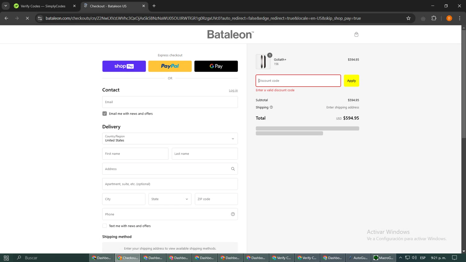Apply the discount code
This screenshot has width=466, height=262.
[351, 81]
